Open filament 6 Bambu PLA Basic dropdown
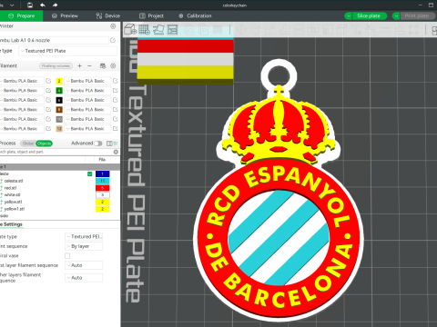The height and width of the screenshot is (327, 437). coord(87,100)
